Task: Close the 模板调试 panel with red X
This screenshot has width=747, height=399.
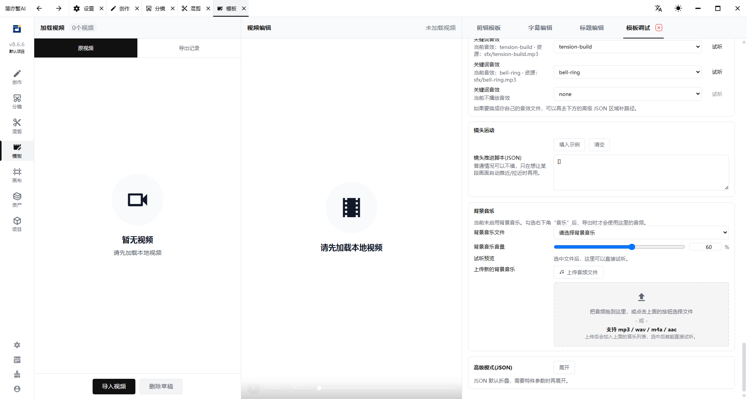Action: [x=659, y=28]
